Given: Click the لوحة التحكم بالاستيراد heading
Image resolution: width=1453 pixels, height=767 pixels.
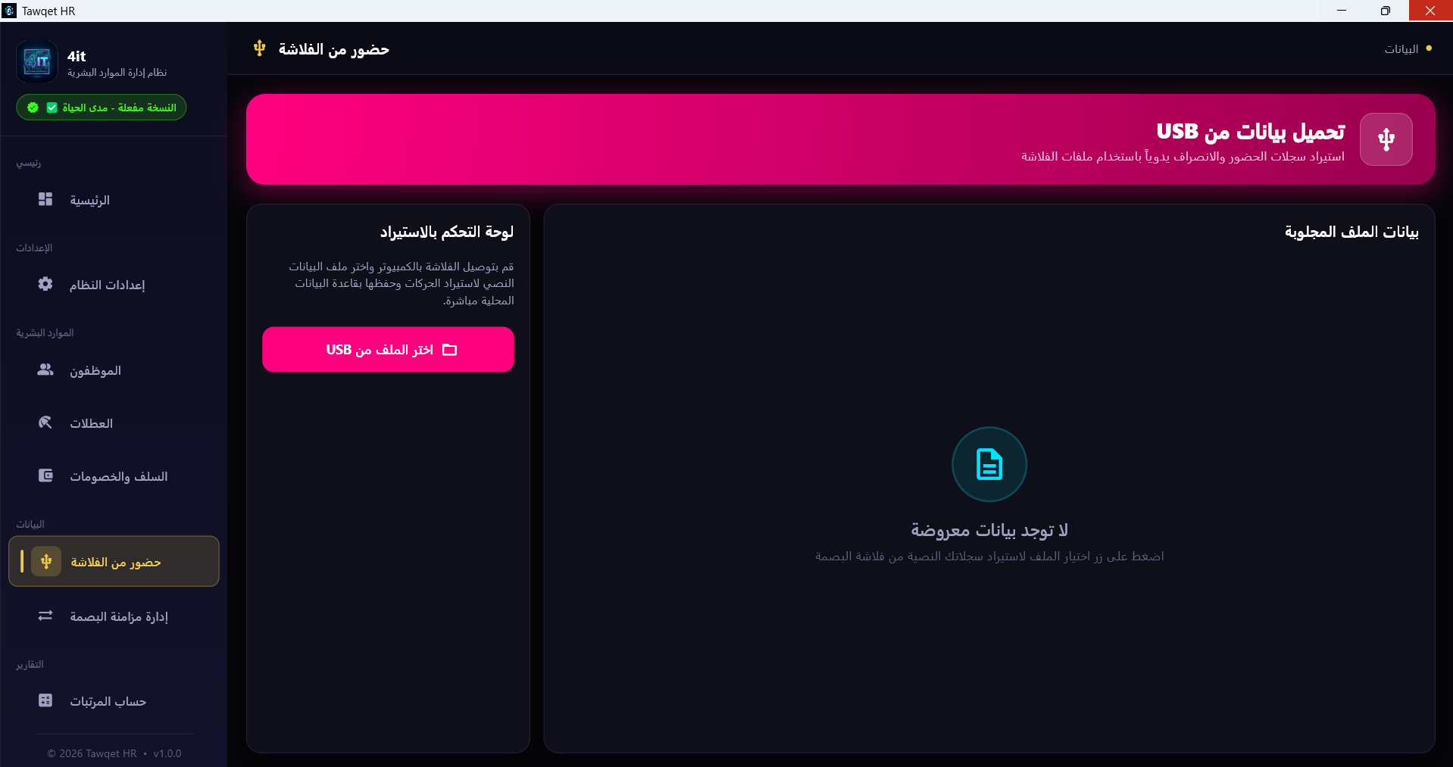Looking at the screenshot, I should [x=446, y=232].
